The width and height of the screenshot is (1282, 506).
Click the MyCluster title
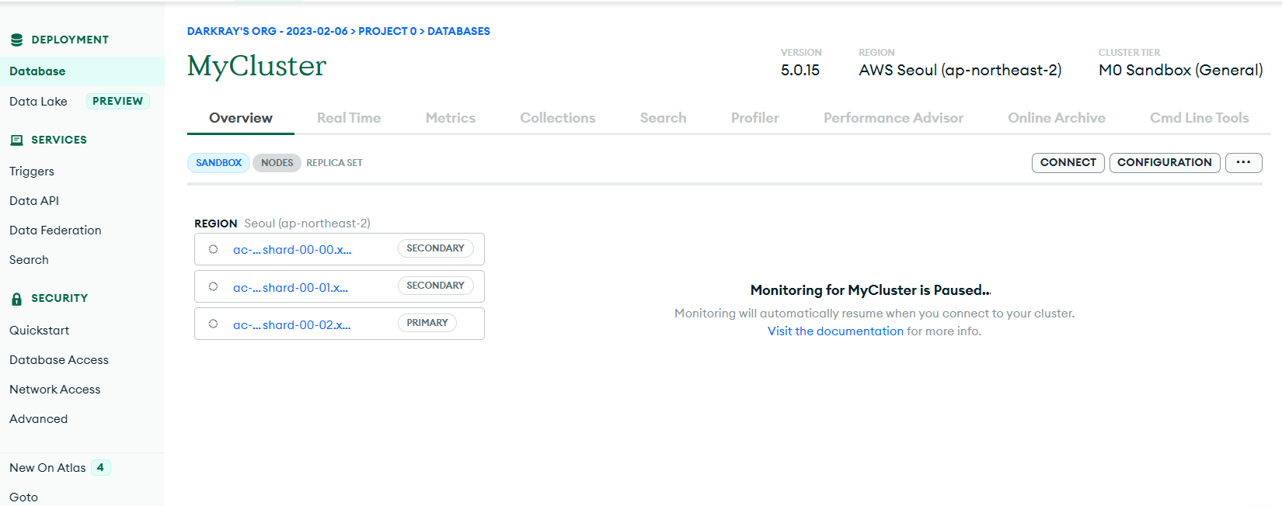pos(256,66)
